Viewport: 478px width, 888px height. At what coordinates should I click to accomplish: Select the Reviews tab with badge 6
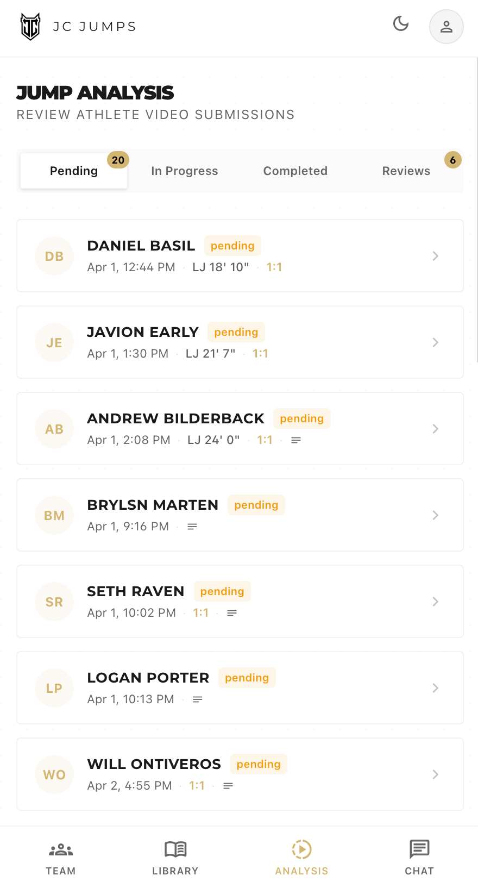coord(406,171)
